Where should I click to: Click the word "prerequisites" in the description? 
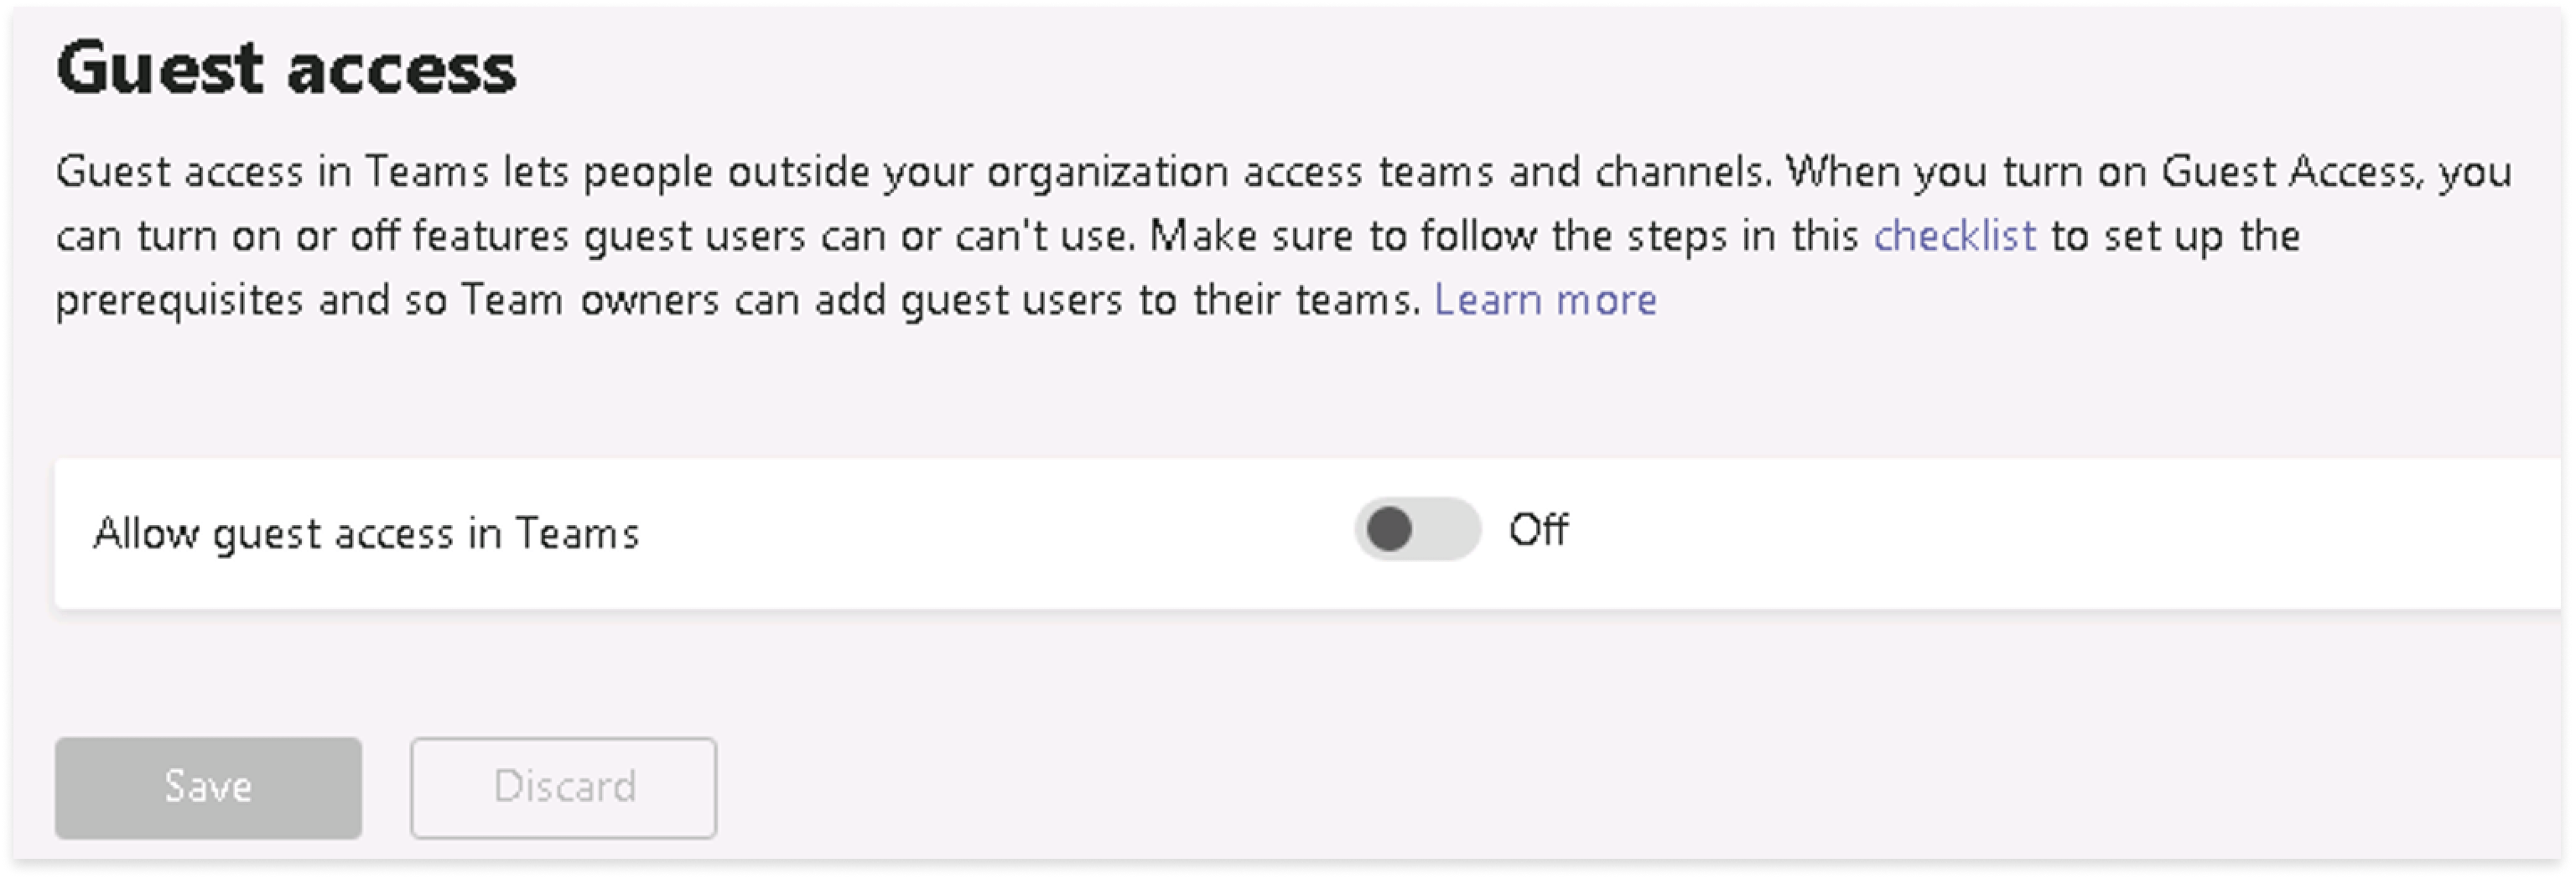pyautogui.click(x=179, y=300)
